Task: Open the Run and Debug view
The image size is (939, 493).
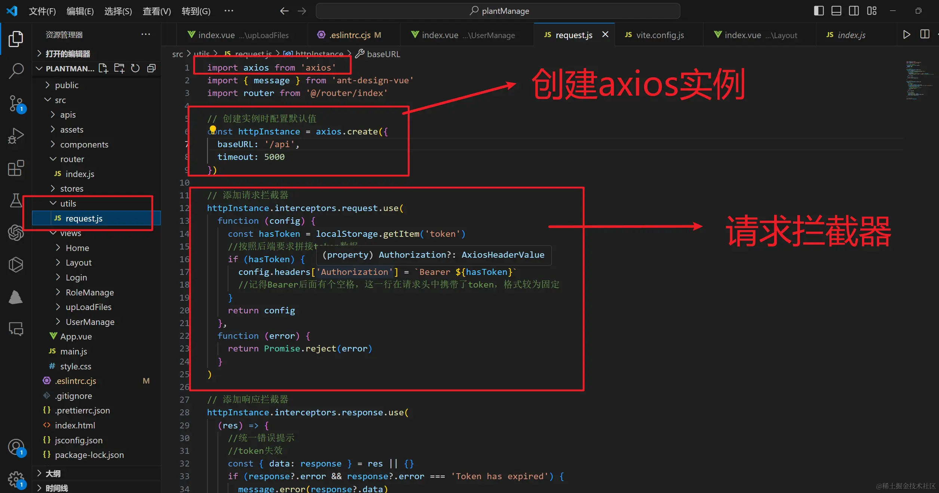Action: tap(16, 135)
